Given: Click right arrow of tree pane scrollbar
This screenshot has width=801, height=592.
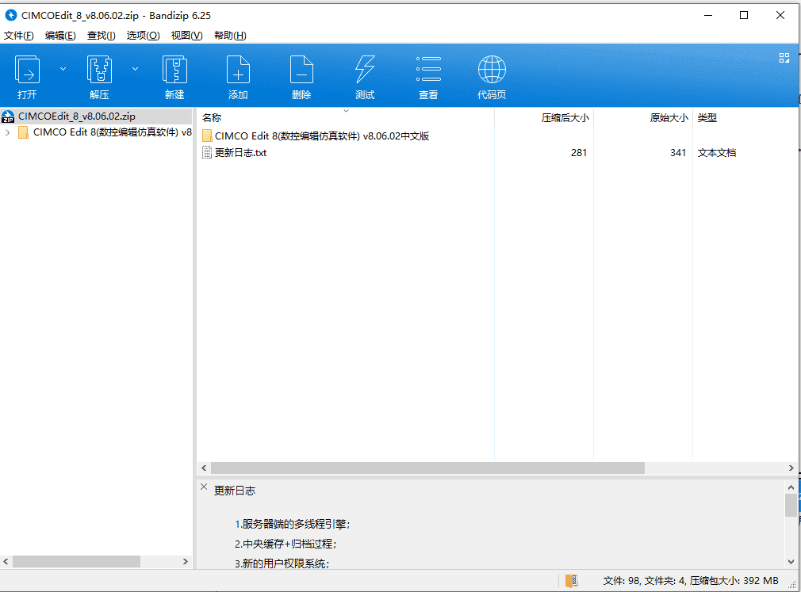Looking at the screenshot, I should click(185, 561).
